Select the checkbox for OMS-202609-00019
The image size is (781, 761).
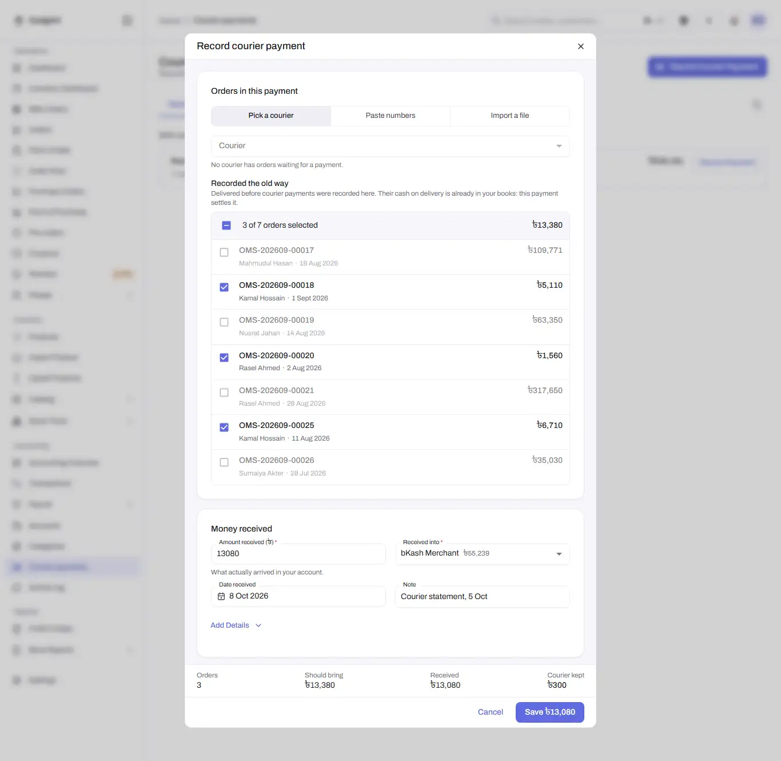224,322
